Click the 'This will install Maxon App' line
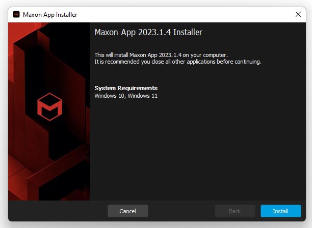Viewport: 312px width, 228px height. (161, 55)
